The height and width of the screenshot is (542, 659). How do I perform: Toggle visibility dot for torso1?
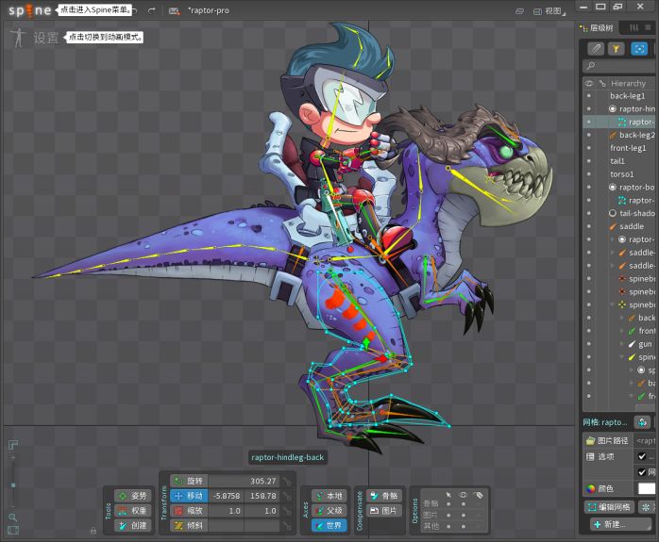pyautogui.click(x=588, y=174)
